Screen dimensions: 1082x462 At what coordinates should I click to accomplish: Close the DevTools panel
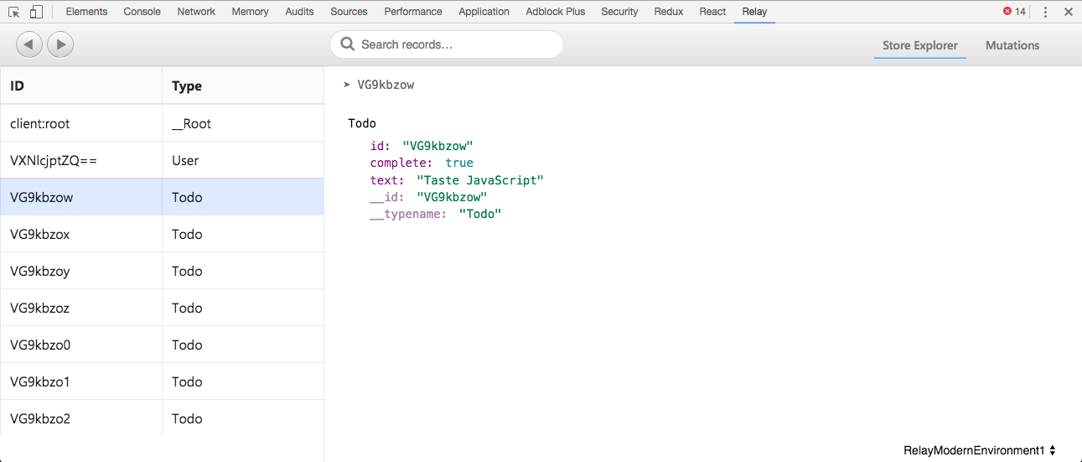pos(1068,12)
